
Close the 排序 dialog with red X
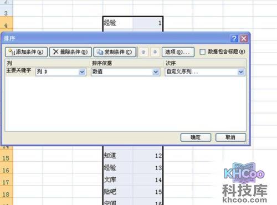(244, 38)
